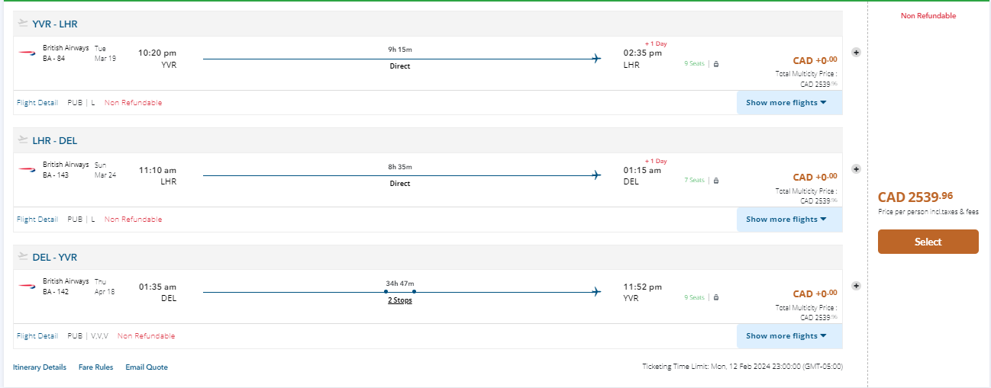Click the plus icon beside the DEL-YVR flight
This screenshot has height=388, width=991.
pos(856,286)
